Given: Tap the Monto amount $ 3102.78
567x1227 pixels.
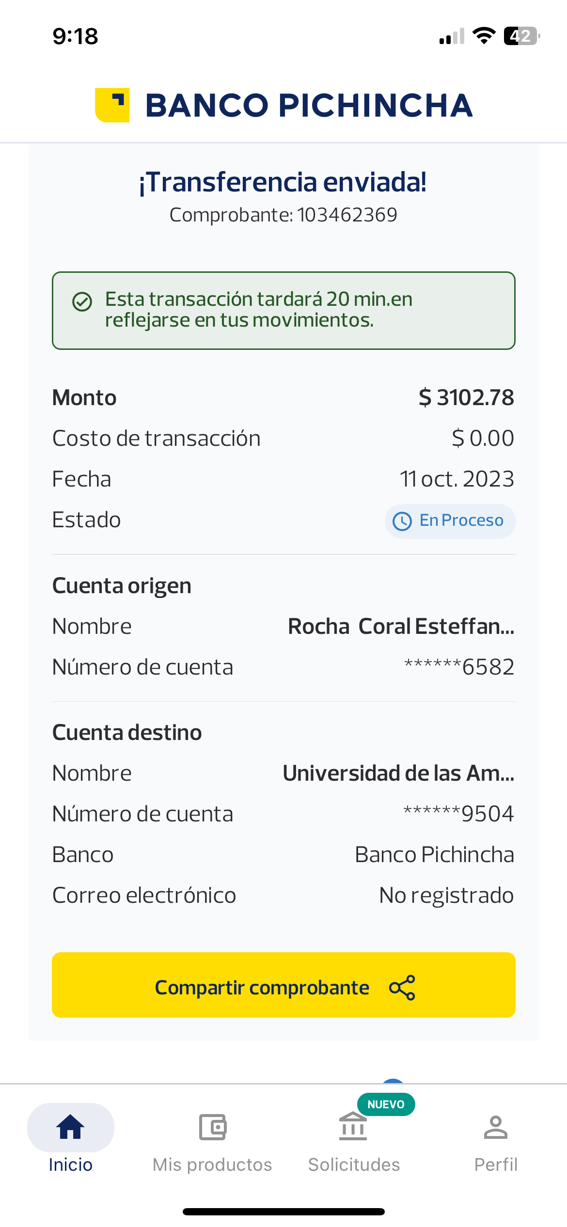Looking at the screenshot, I should [466, 397].
